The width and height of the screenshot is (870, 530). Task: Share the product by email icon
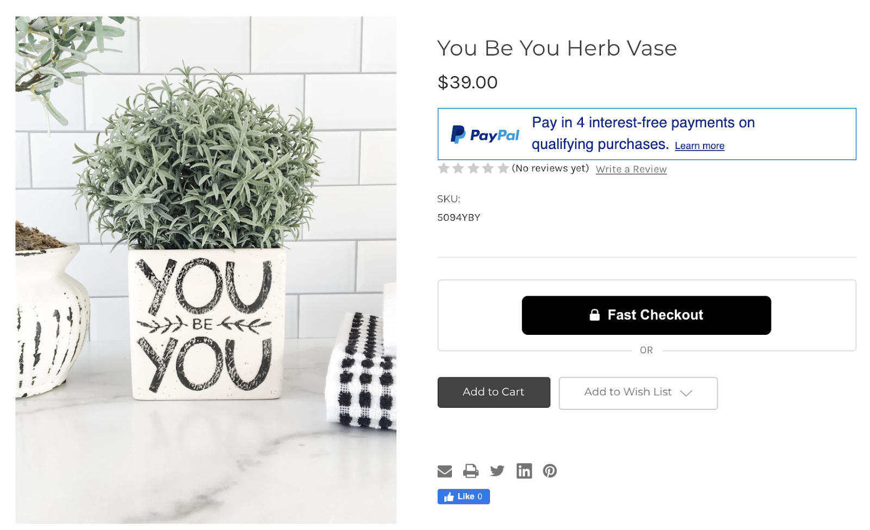coord(444,471)
